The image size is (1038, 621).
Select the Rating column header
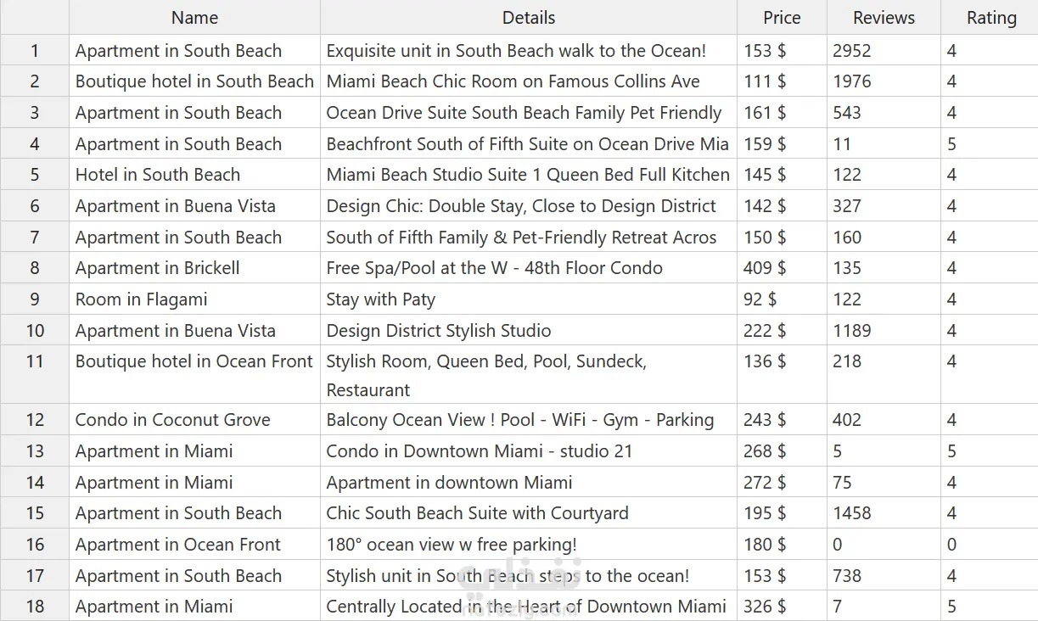tap(990, 18)
